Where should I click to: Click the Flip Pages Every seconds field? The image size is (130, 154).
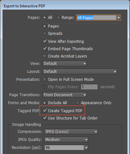89,87
